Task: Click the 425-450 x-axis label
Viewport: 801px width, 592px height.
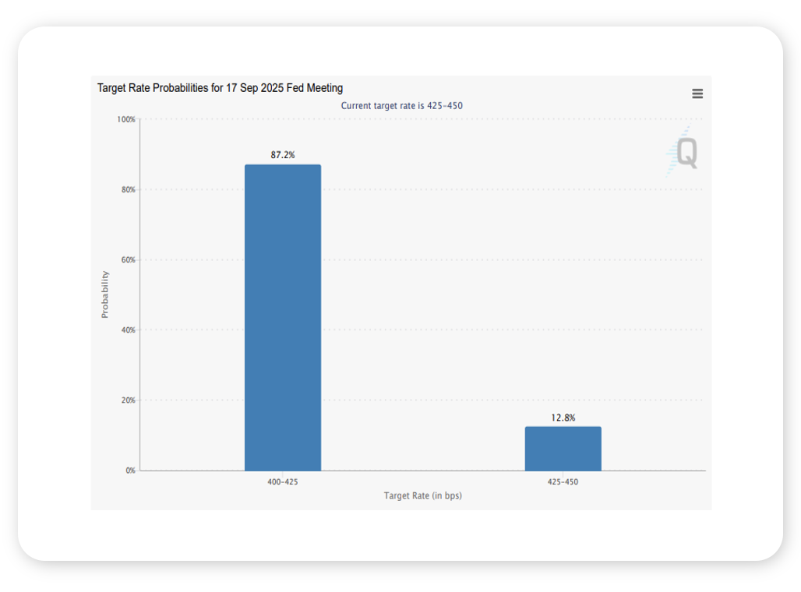Action: [563, 481]
